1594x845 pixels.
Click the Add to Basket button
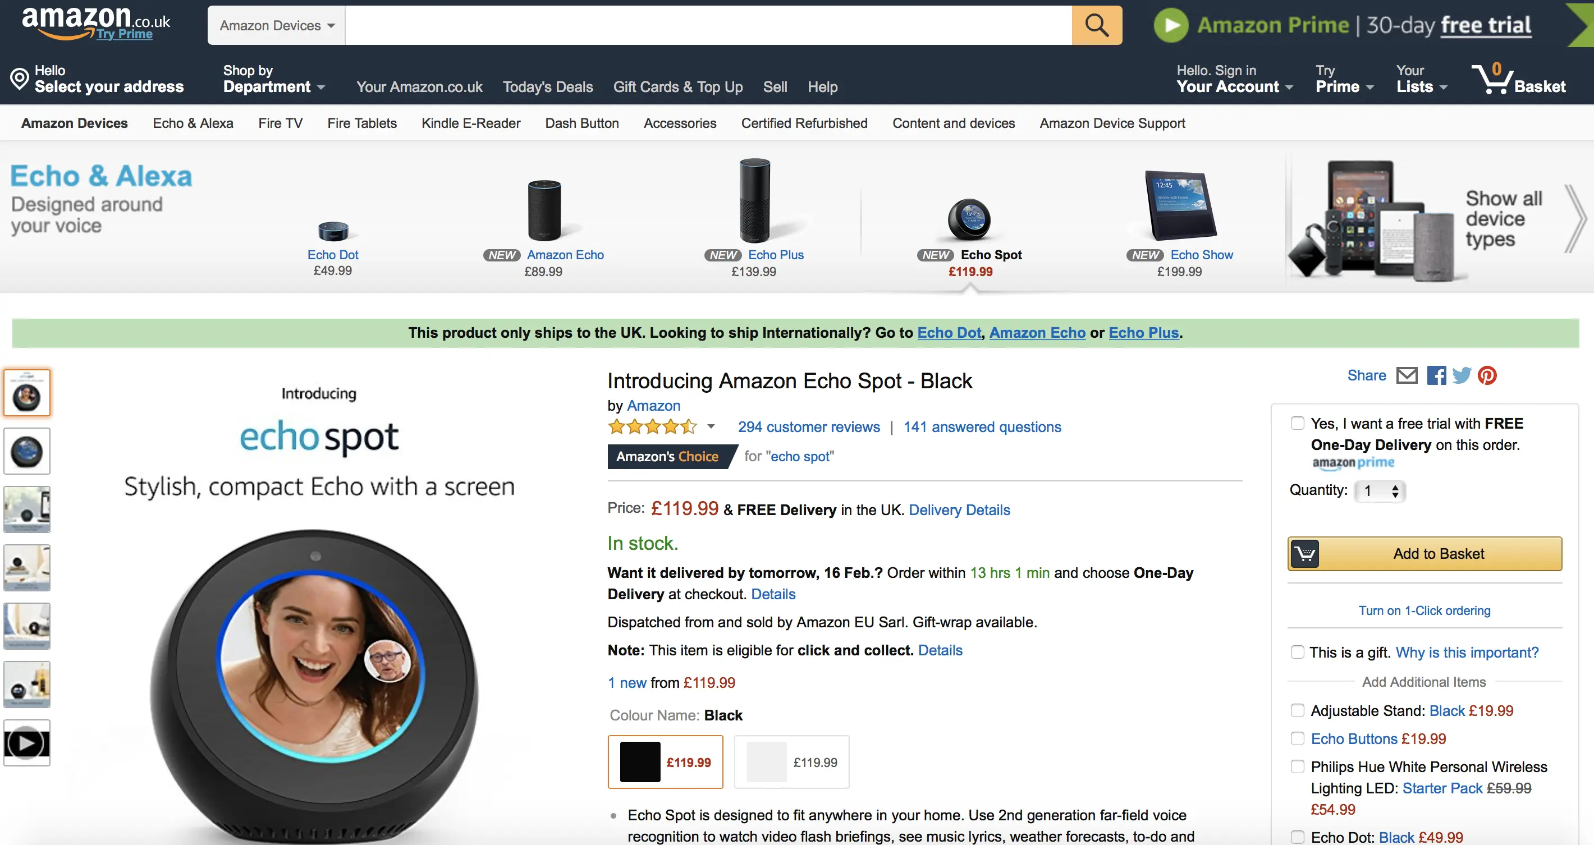(x=1424, y=554)
